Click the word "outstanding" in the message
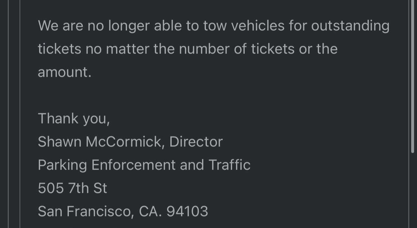 pos(350,26)
